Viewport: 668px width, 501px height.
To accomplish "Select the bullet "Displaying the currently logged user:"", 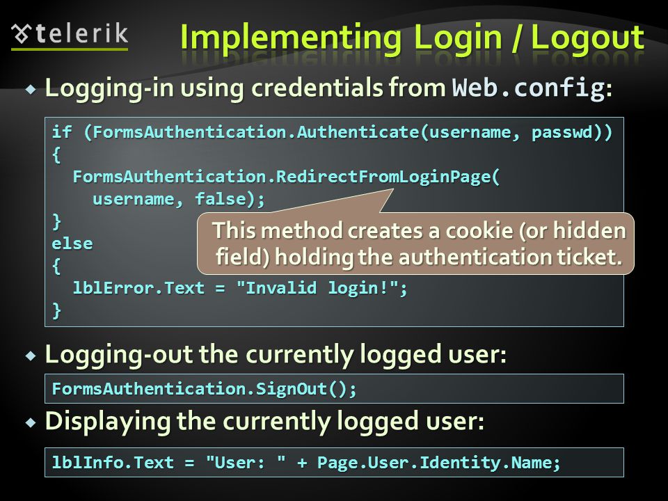I will click(264, 421).
